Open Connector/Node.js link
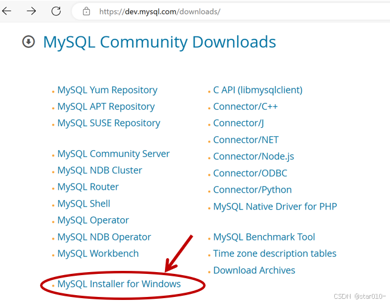This screenshot has height=303, width=390. (254, 156)
